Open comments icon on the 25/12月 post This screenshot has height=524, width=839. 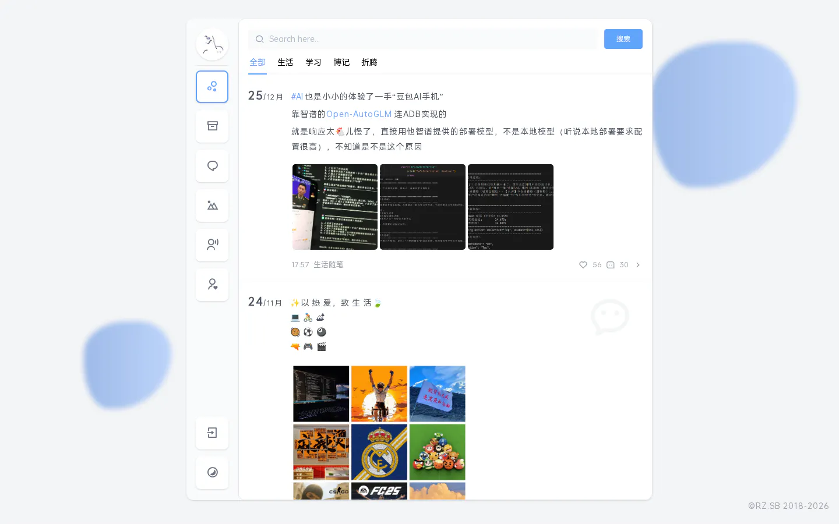click(611, 265)
